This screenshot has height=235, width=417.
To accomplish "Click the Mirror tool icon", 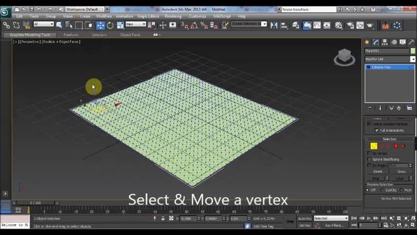I will 274,25.
